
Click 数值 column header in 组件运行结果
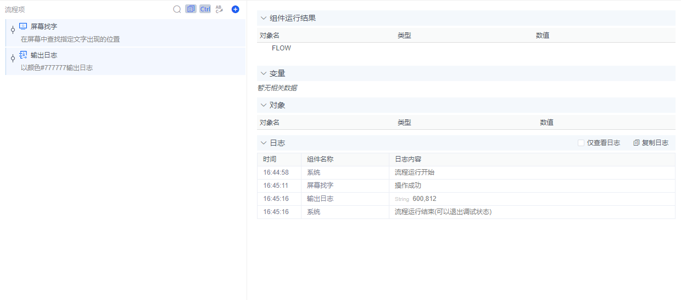point(543,35)
